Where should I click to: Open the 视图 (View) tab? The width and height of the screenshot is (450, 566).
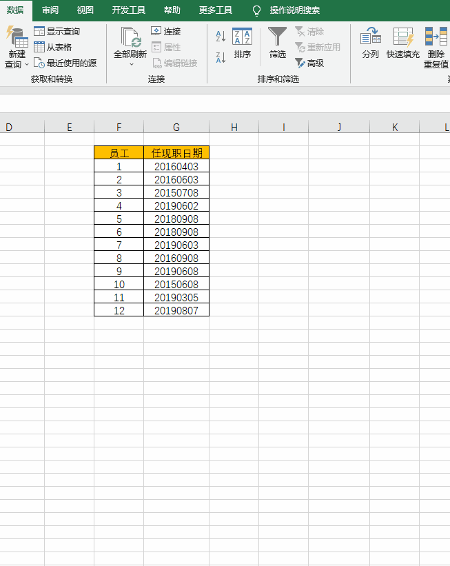85,10
